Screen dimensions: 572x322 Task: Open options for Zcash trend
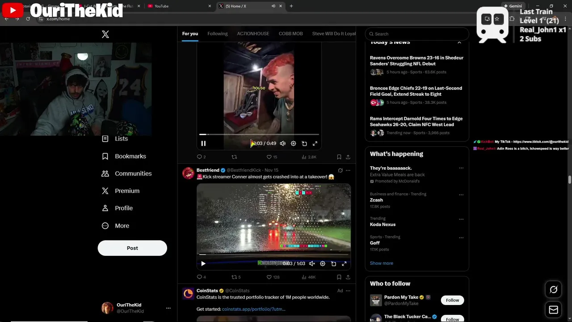click(461, 195)
